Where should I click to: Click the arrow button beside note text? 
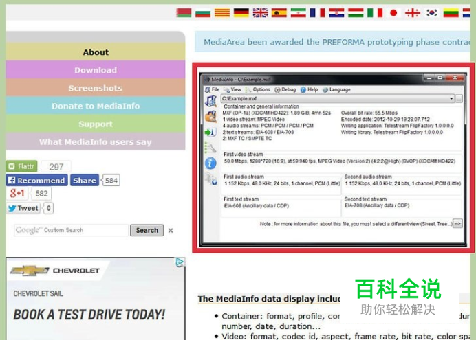(457, 224)
